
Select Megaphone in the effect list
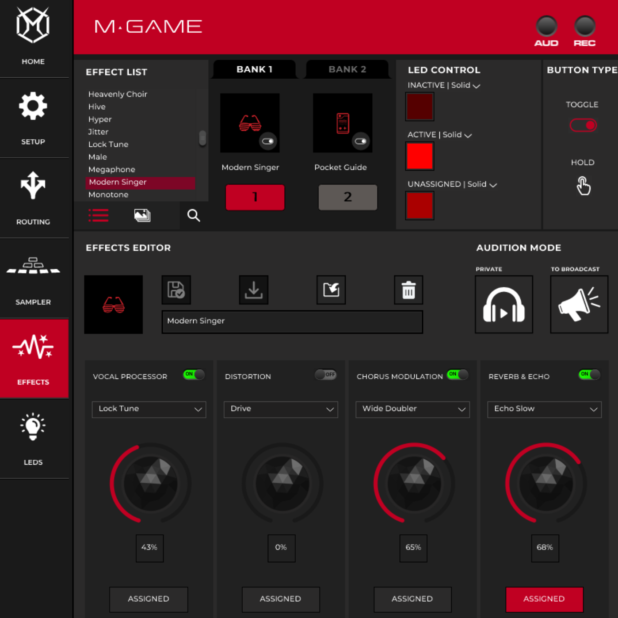click(x=112, y=169)
